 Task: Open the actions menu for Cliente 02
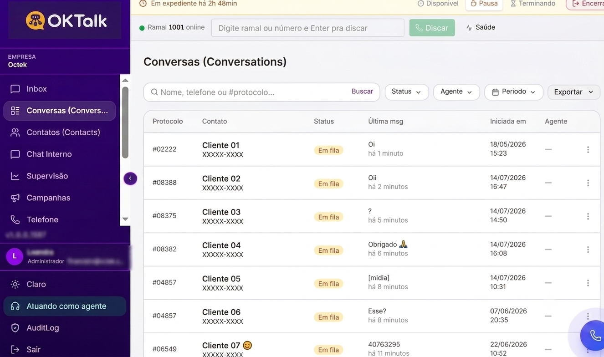[588, 183]
